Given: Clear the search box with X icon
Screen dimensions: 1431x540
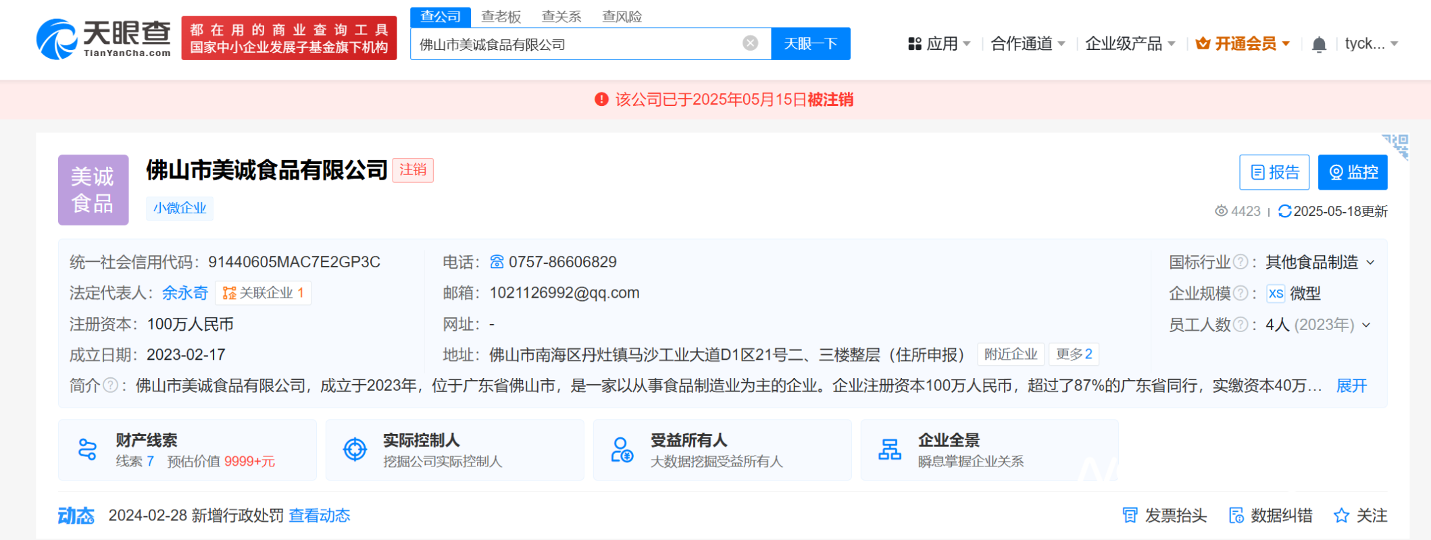Looking at the screenshot, I should [750, 44].
